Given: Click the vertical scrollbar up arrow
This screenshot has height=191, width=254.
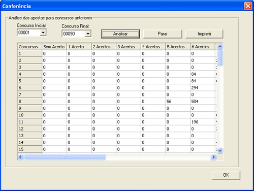Looking at the screenshot, I should (220, 46).
